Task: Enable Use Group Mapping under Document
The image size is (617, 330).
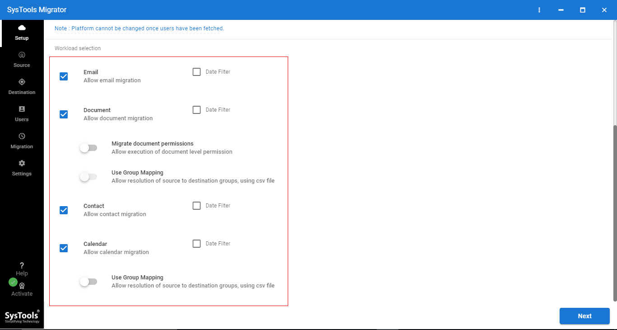Action: (89, 177)
